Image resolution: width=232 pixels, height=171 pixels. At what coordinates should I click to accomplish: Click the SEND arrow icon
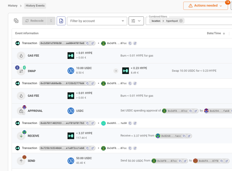click(21, 161)
